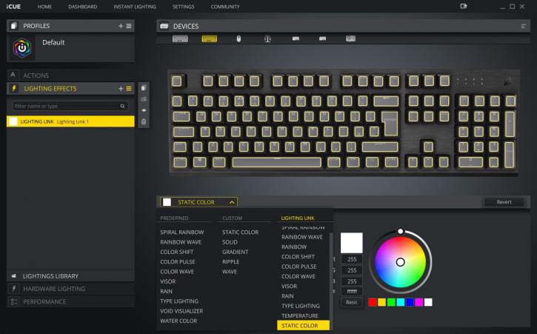
Task: Open the Instant Lighting menu
Action: coord(134,7)
